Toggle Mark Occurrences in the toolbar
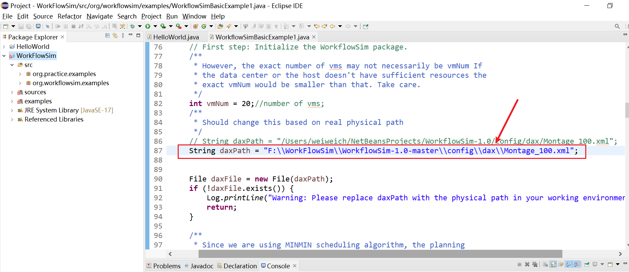629x272 pixels. [253, 26]
